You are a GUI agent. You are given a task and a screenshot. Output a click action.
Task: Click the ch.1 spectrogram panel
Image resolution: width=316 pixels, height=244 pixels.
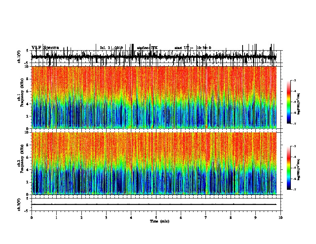154,97
